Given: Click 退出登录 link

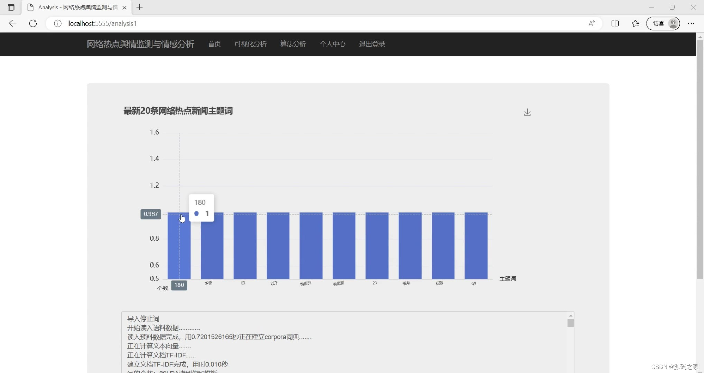Looking at the screenshot, I should [372, 44].
